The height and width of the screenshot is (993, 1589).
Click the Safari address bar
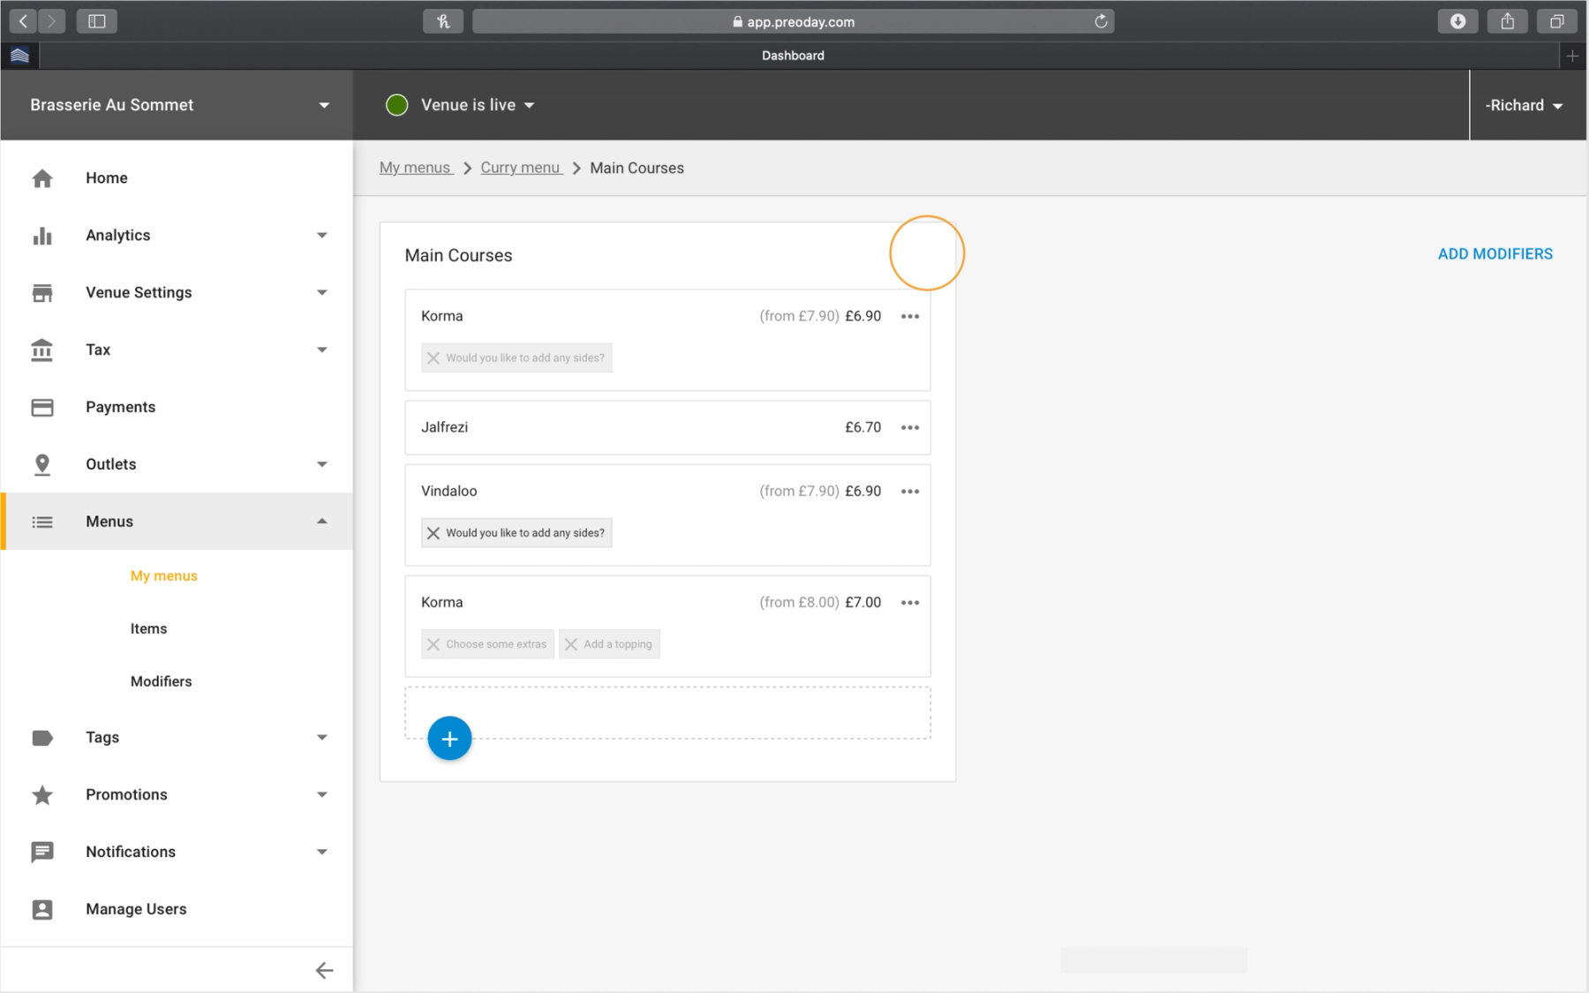pos(793,21)
